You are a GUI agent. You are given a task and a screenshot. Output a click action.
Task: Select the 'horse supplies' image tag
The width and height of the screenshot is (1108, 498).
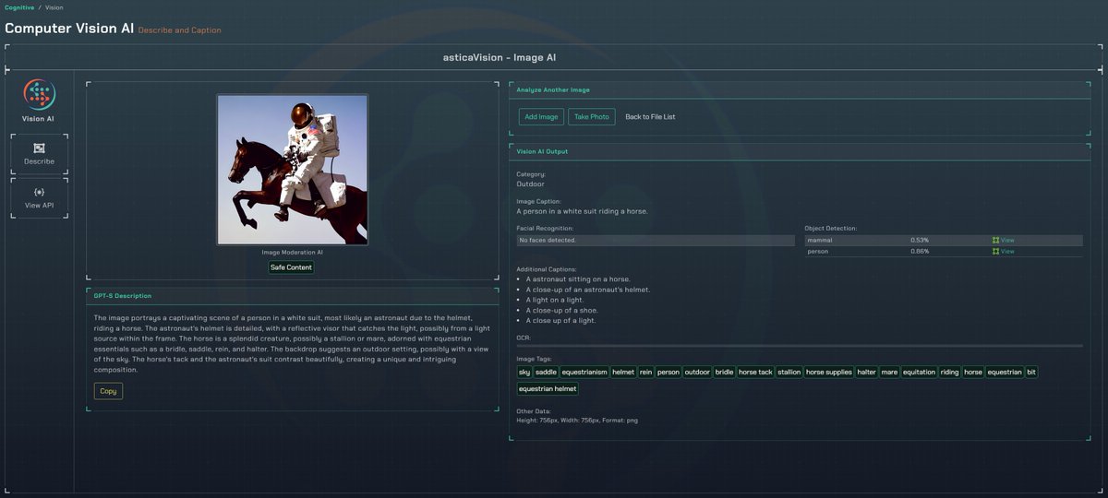click(x=828, y=372)
